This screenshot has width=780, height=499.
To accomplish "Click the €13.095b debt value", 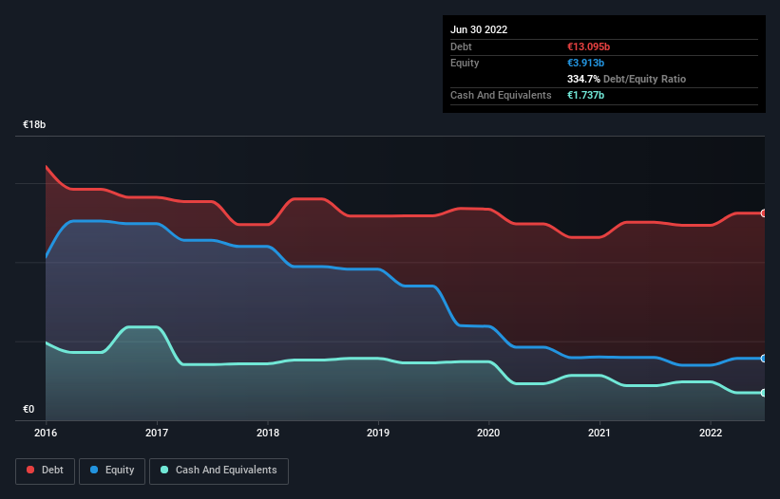I will (588, 46).
